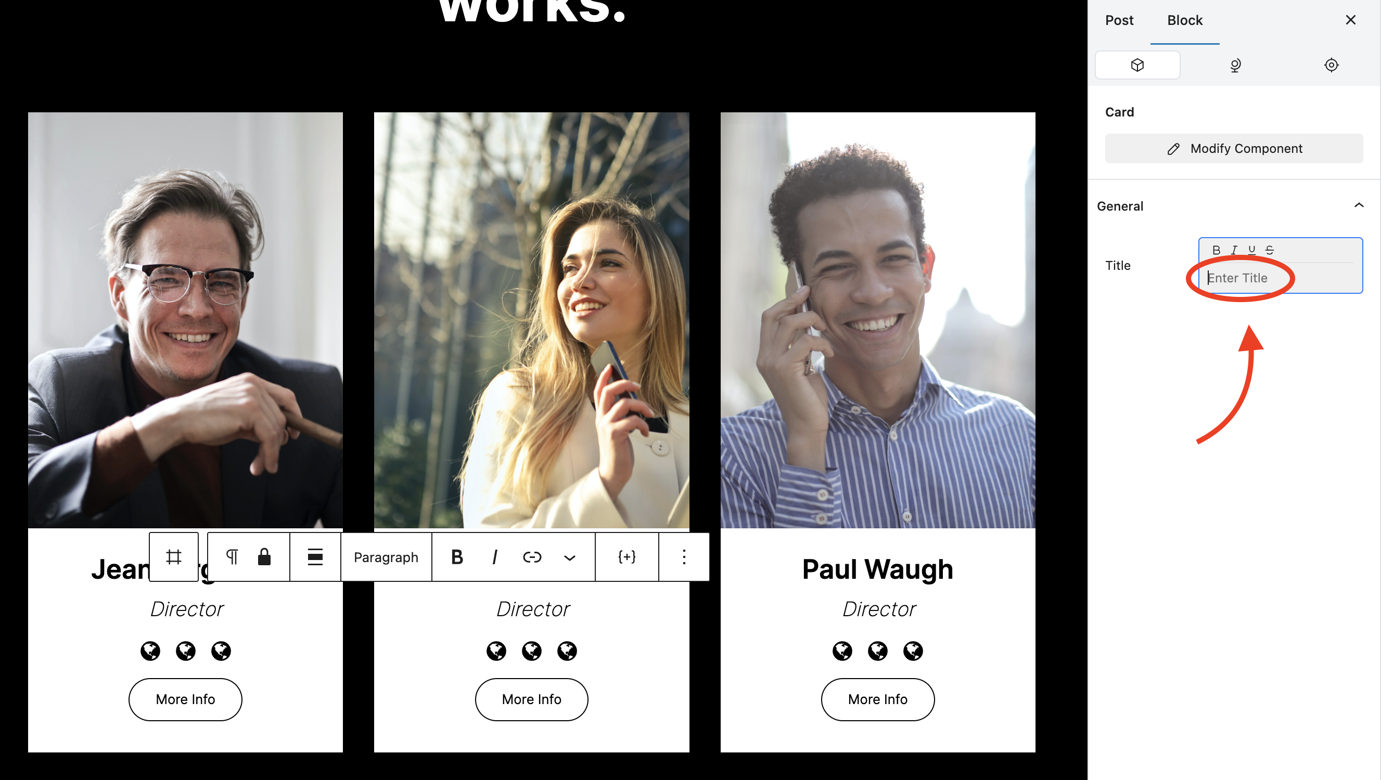Click the paragraph block type icon
Screen dimensions: 1381x780
coord(232,557)
